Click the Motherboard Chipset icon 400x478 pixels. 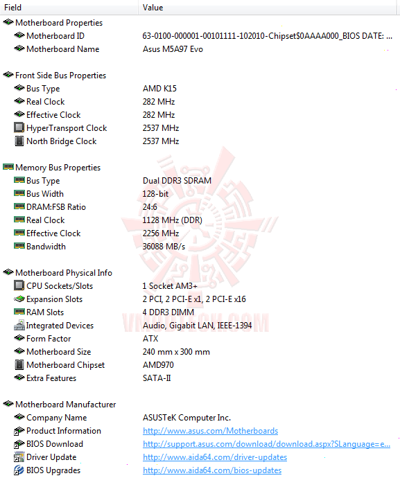click(19, 364)
